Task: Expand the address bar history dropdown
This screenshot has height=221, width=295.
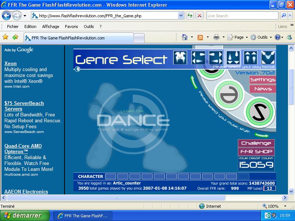Action: (x=181, y=16)
